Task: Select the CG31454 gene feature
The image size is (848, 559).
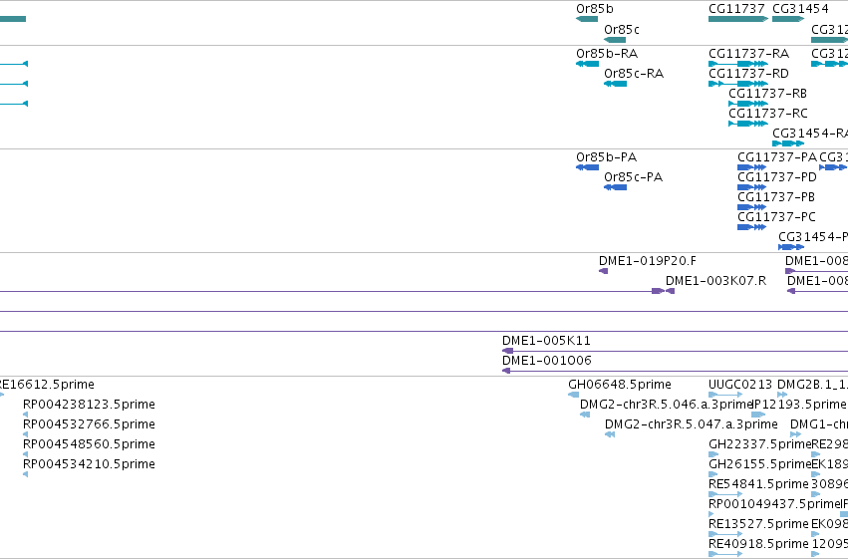Action: point(788,19)
